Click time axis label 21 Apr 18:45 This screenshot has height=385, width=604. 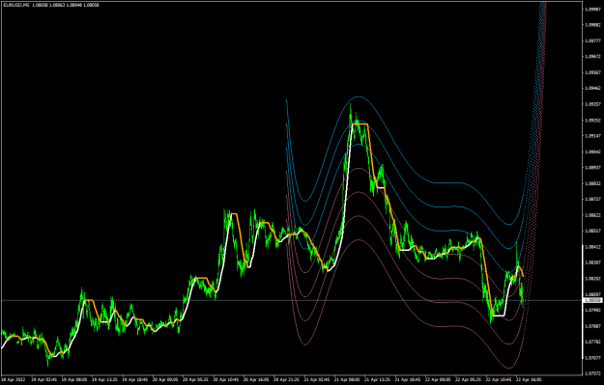pyautogui.click(x=409, y=379)
